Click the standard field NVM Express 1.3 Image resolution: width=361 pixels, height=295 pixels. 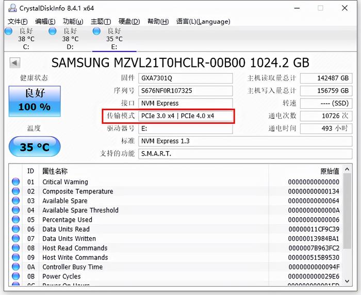point(245,141)
